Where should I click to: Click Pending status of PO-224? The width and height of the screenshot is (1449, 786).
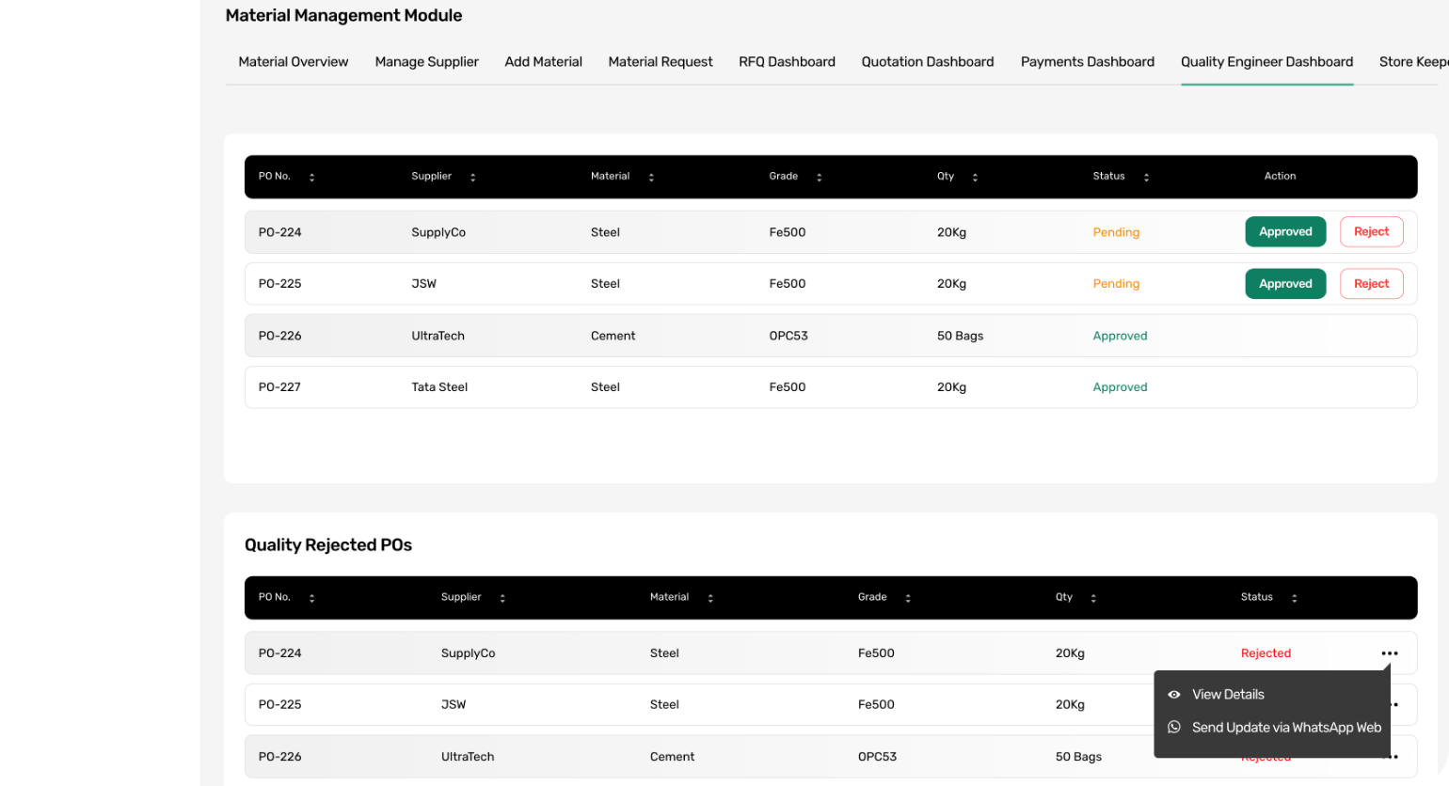(1116, 232)
